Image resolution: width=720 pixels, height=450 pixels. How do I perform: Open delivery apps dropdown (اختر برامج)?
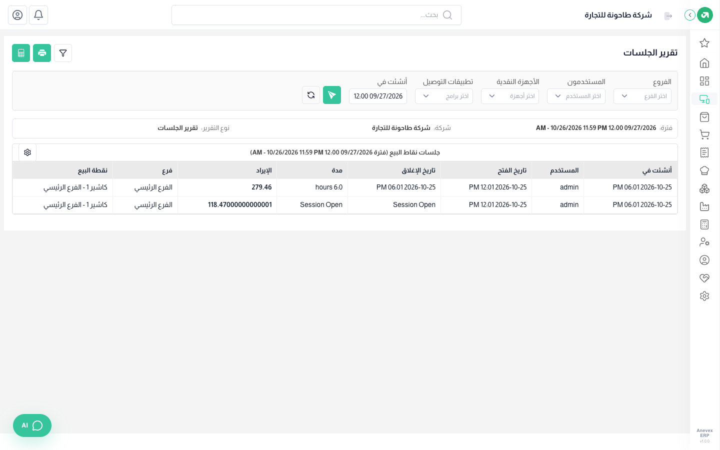click(x=444, y=96)
